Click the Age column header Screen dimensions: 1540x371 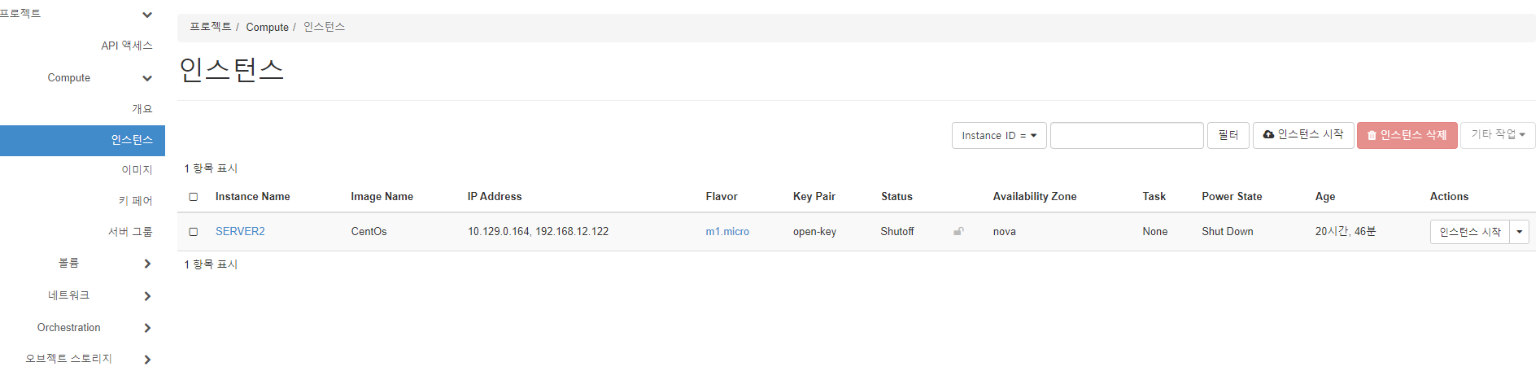(1325, 197)
